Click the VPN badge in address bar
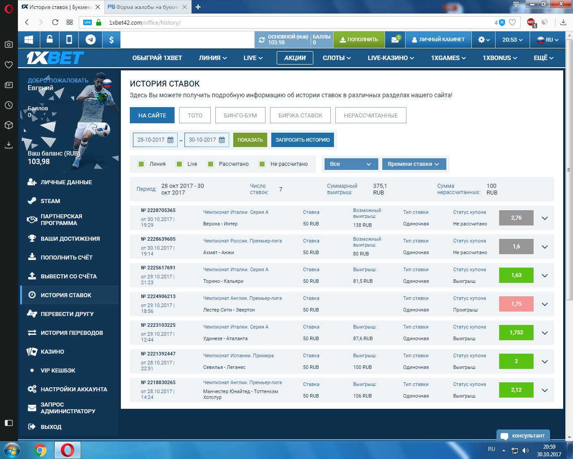The width and height of the screenshot is (573, 459). 88,22
